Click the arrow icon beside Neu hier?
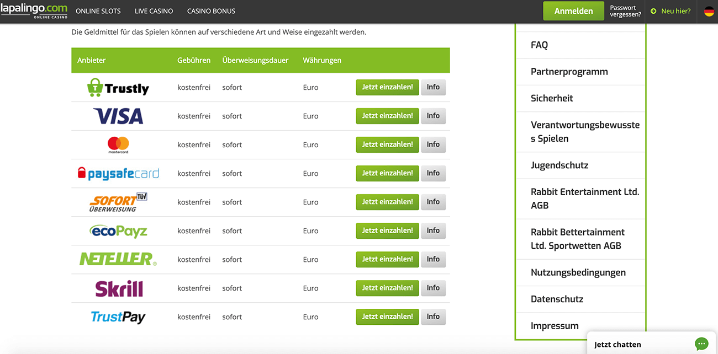The height and width of the screenshot is (354, 718). (x=653, y=11)
